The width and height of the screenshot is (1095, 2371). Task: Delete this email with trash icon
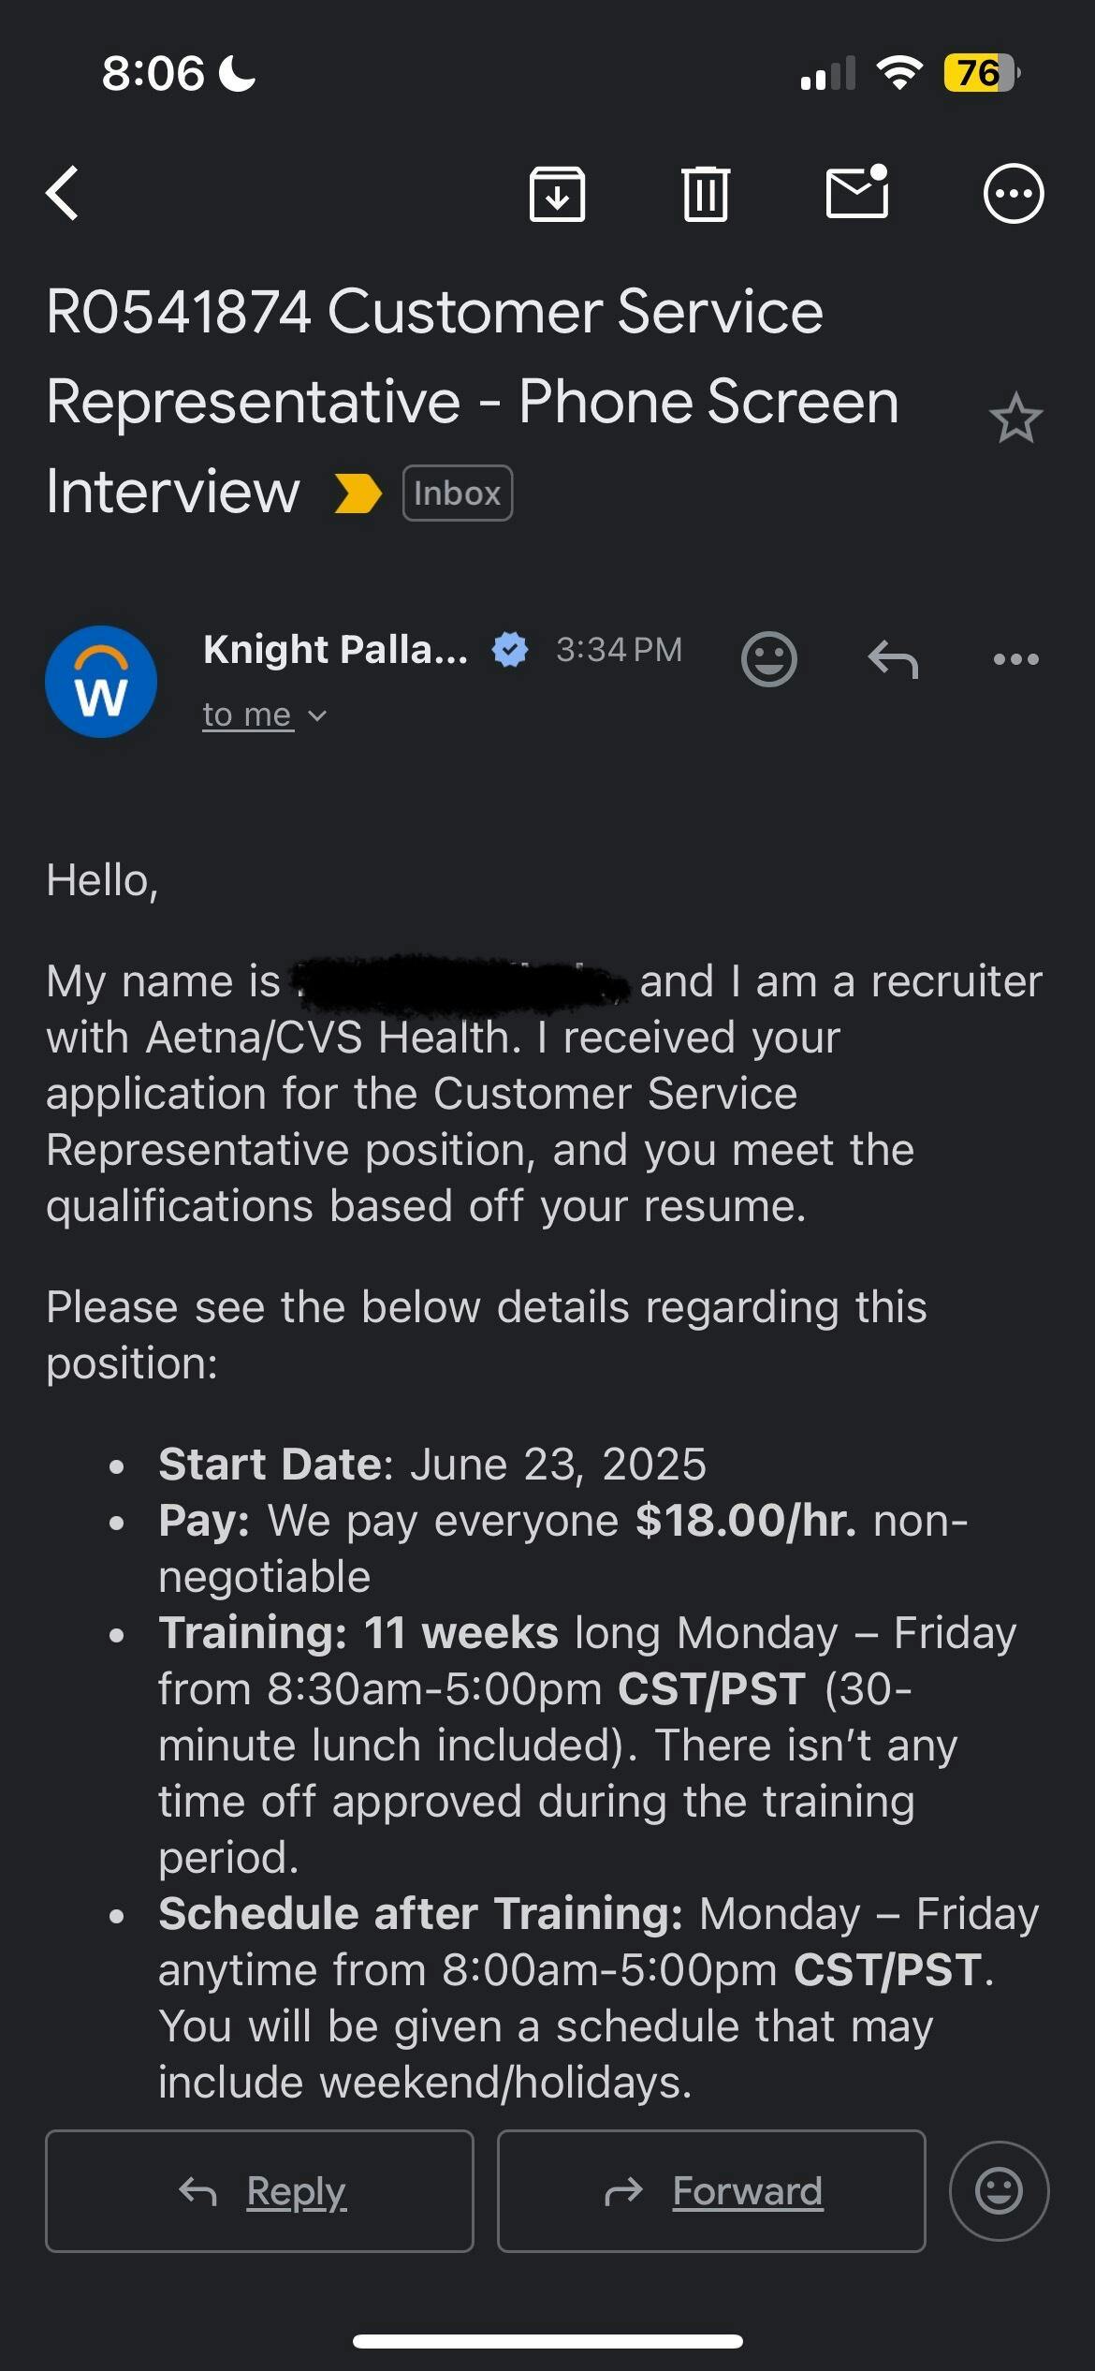[706, 194]
